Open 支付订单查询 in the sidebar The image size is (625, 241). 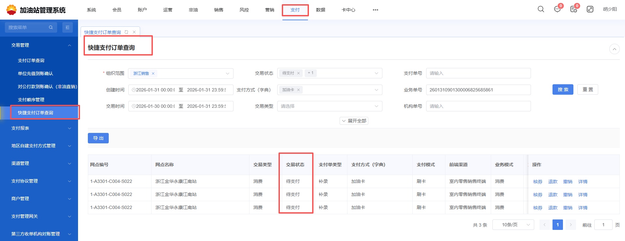coord(31,60)
